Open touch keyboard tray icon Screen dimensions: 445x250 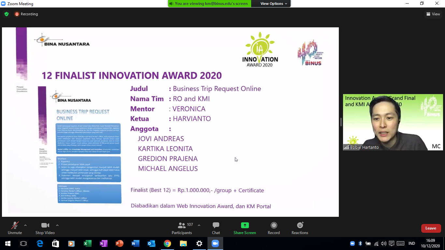coord(401,243)
